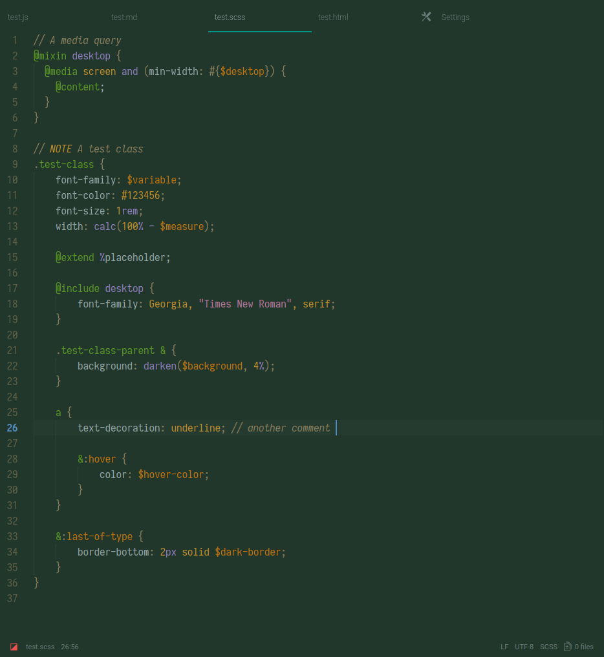Change line ending via LF indicator

504,647
